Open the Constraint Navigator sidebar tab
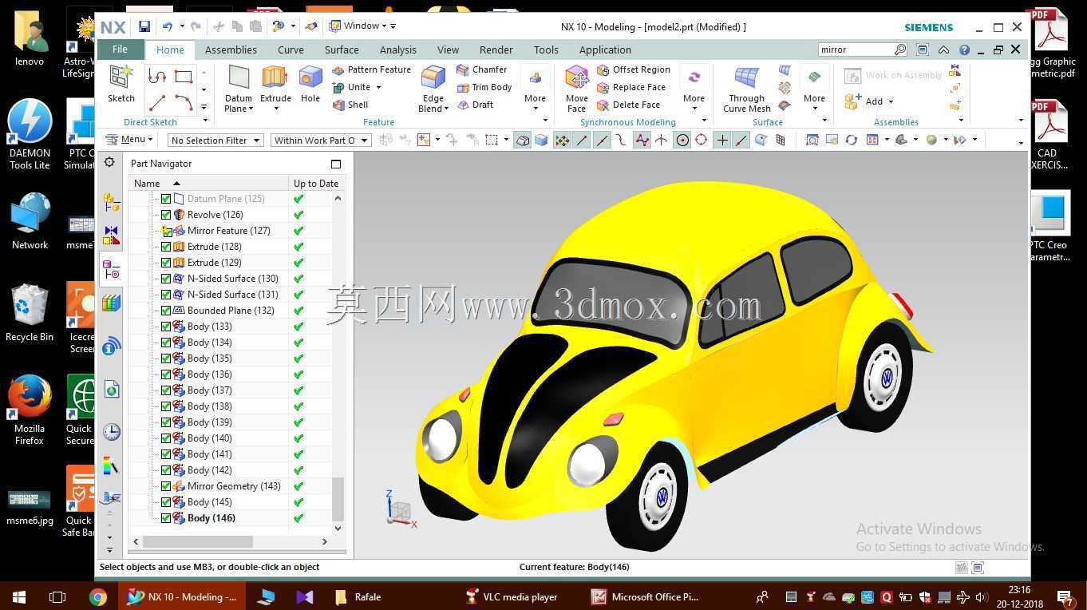Screen dimensions: 1087x610 coord(111,236)
